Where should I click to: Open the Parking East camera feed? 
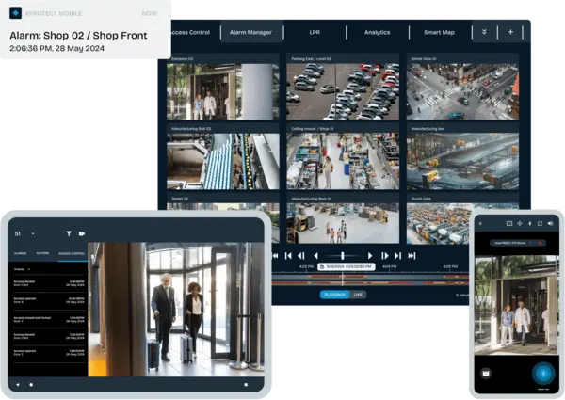(343, 92)
